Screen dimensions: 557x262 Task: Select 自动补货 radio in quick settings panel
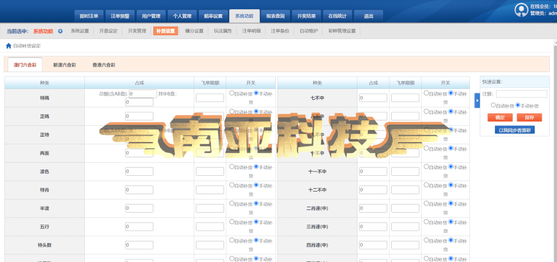tap(493, 105)
